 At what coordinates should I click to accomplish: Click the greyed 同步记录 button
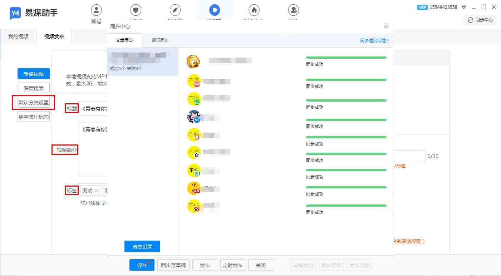click(331, 265)
